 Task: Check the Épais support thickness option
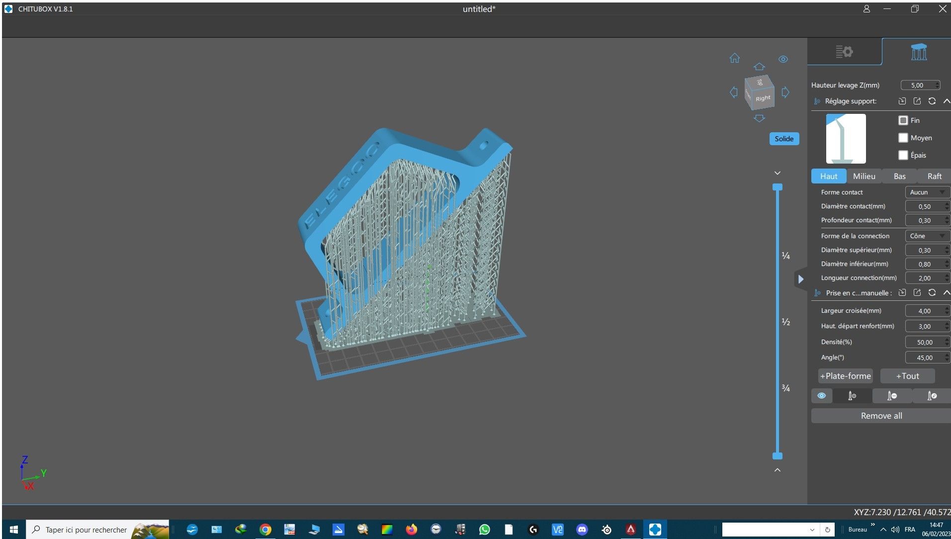pyautogui.click(x=903, y=155)
